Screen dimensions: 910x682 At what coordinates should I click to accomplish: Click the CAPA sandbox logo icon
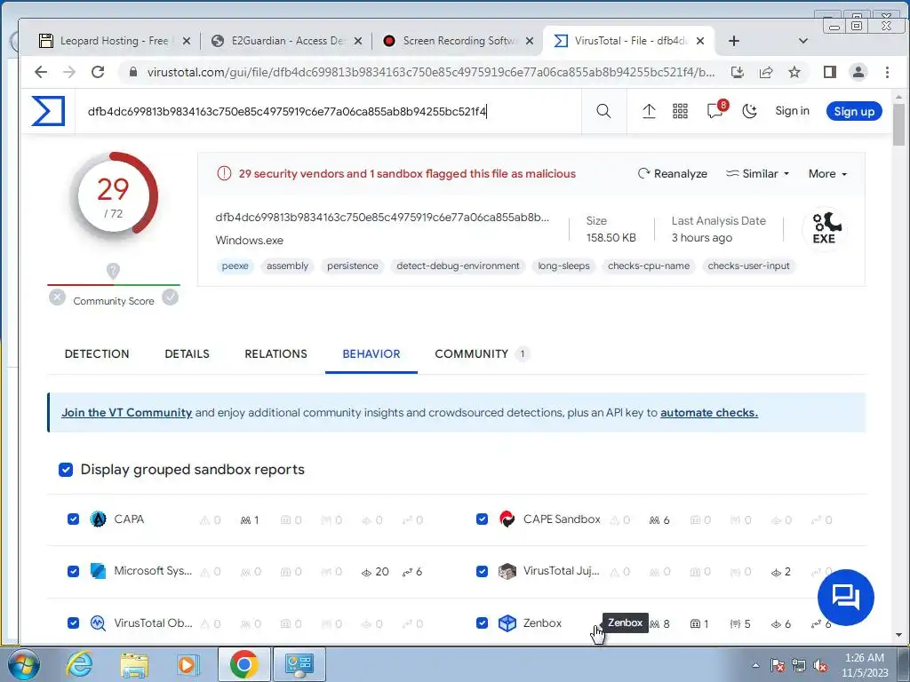[98, 519]
